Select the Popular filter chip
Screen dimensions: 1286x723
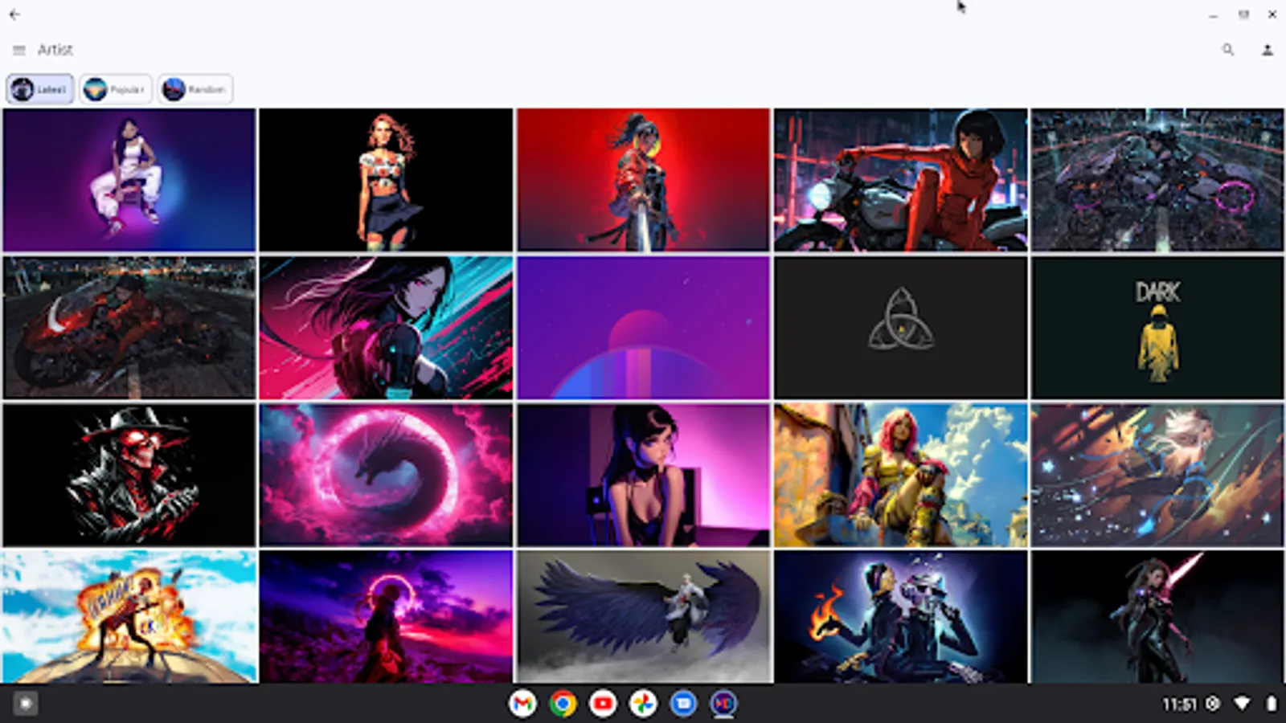tap(116, 89)
